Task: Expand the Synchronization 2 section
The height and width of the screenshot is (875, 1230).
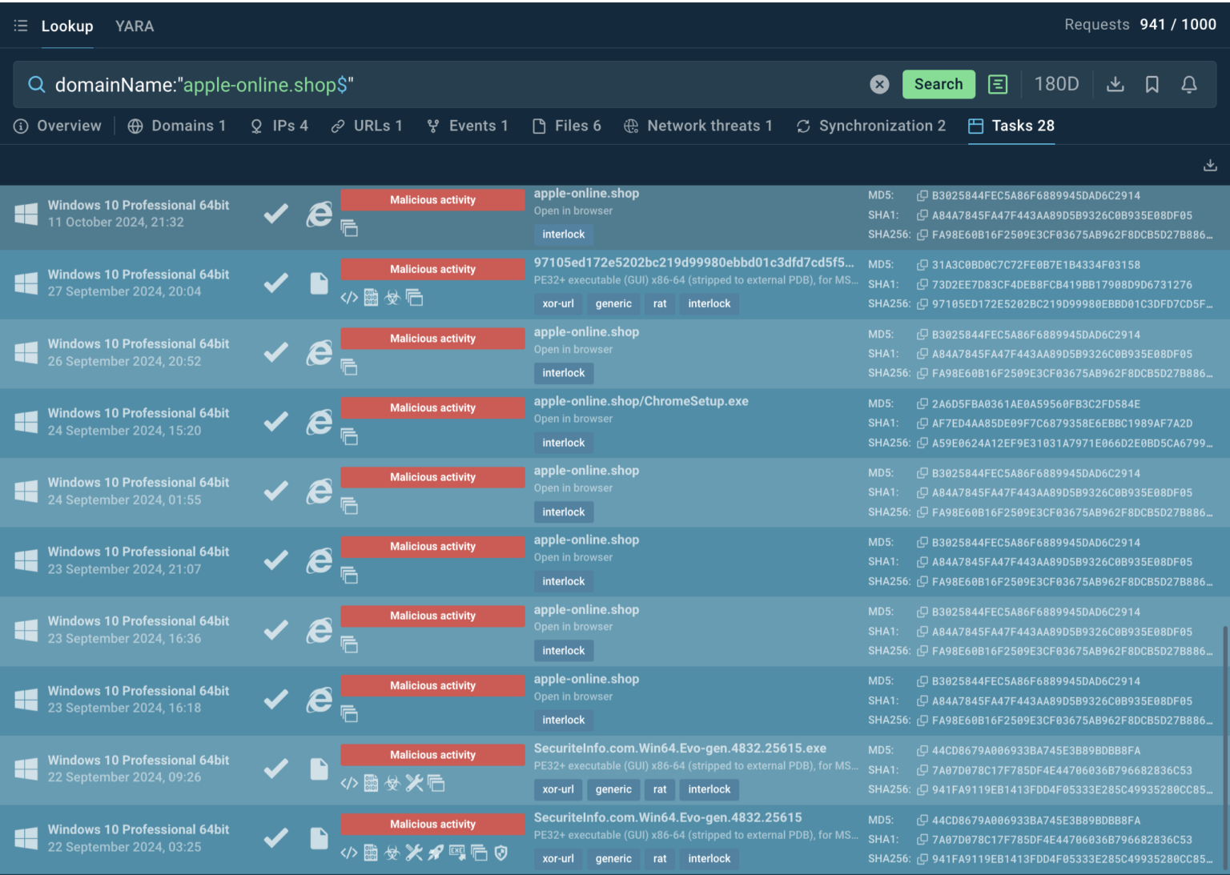Action: click(870, 126)
